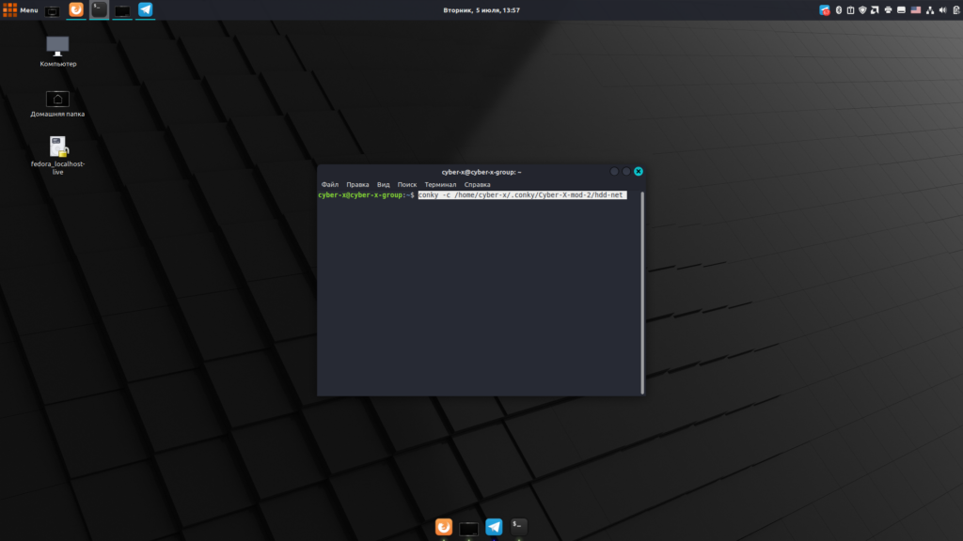Click the Telegram tray icon with notification badge
Image resolution: width=963 pixels, height=541 pixels.
[825, 10]
